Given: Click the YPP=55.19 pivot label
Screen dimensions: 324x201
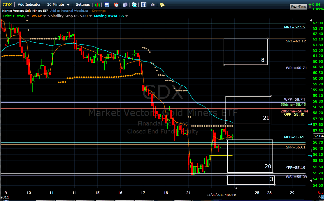Looking at the screenshot, I should point(295,168).
